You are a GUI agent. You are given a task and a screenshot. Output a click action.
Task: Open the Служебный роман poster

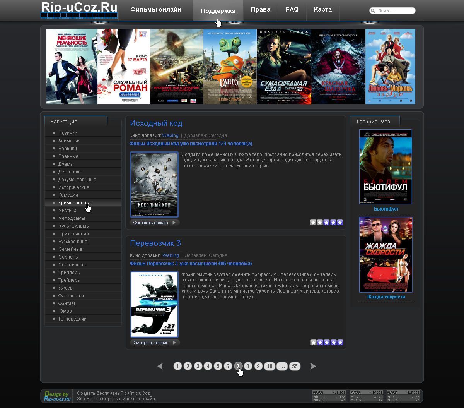[x=124, y=67]
